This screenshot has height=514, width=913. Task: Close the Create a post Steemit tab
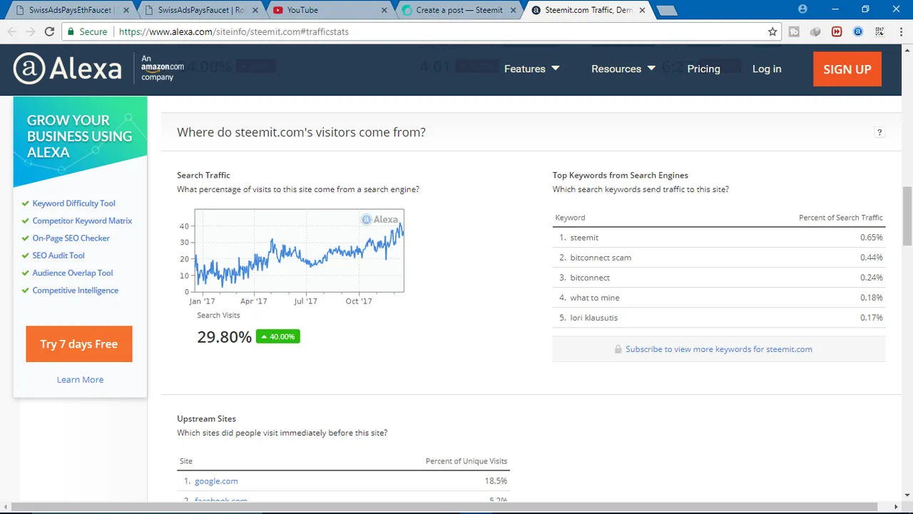click(514, 11)
